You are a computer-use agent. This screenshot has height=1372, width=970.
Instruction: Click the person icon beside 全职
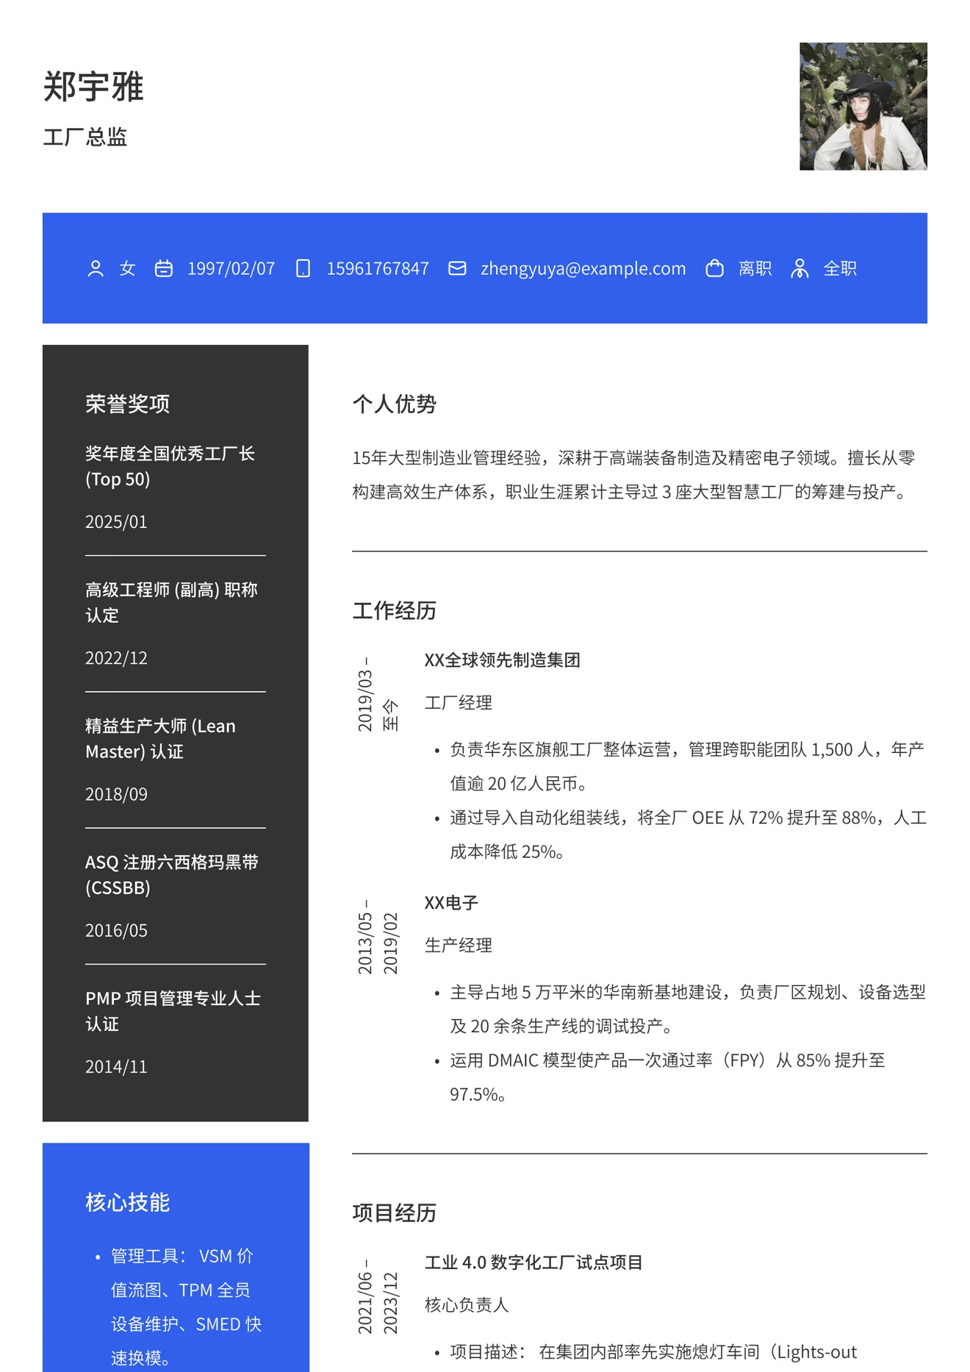pos(800,268)
